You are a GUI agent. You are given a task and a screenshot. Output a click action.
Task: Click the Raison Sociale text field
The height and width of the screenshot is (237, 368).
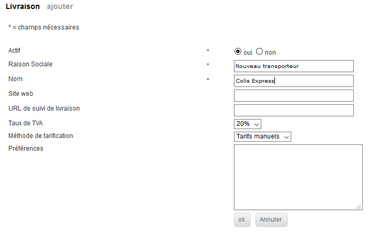click(x=294, y=66)
